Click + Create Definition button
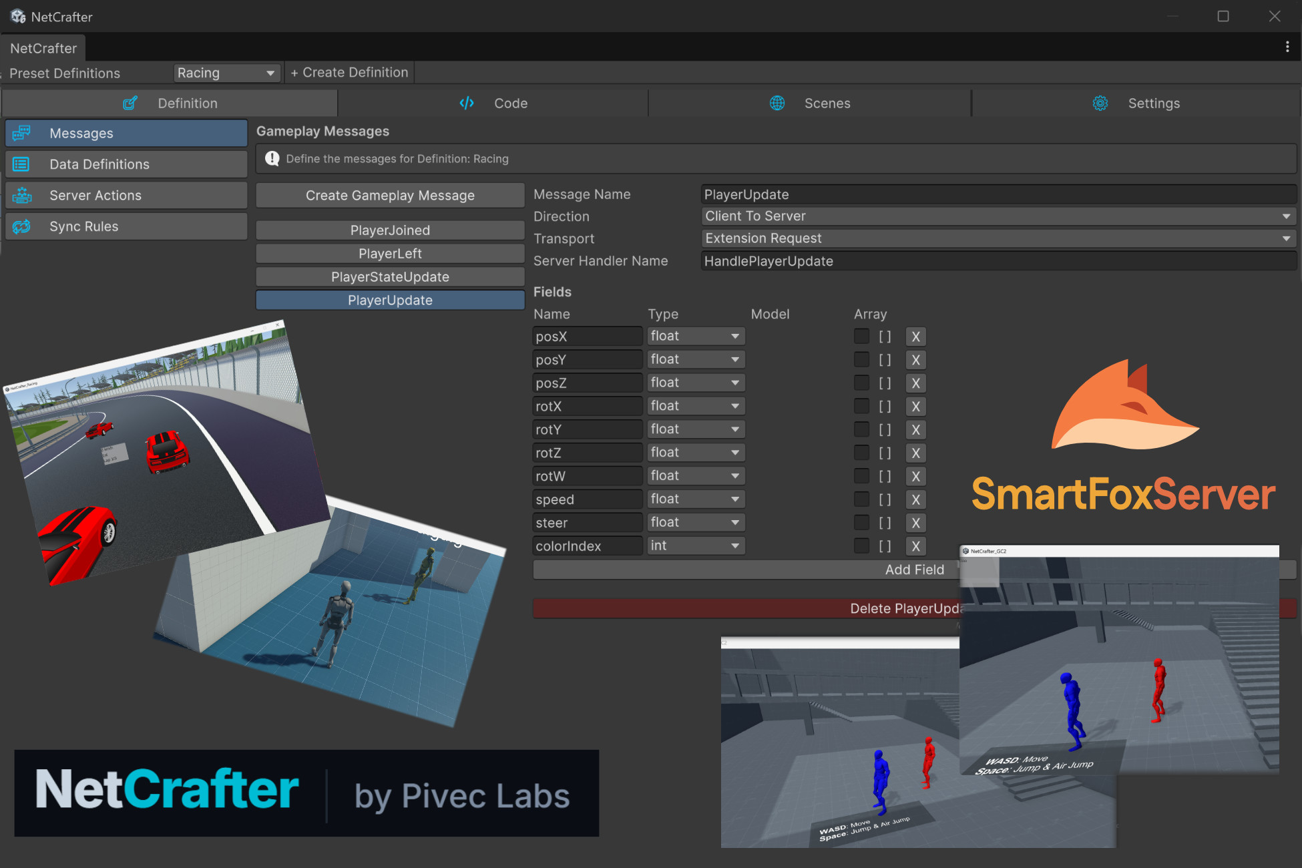This screenshot has height=868, width=1302. click(349, 72)
